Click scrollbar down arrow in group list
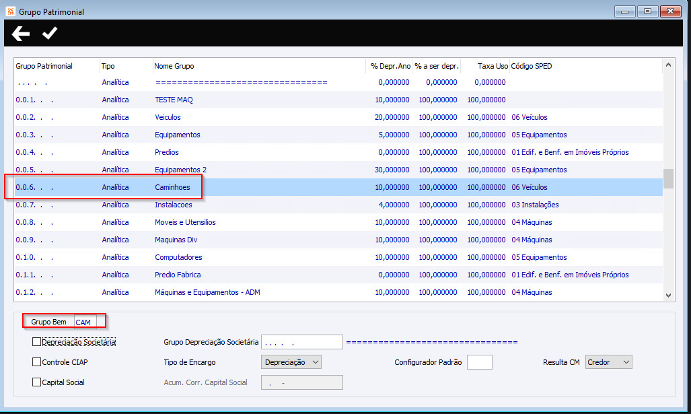Viewport: 691px width, 414px height. click(669, 296)
